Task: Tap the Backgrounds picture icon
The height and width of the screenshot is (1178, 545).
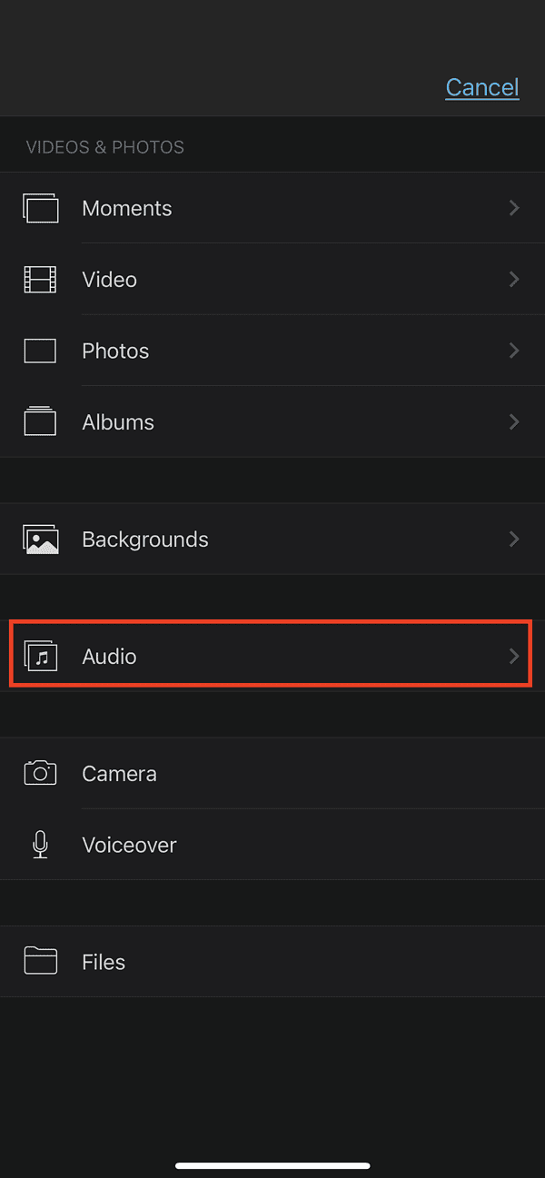Action: click(x=40, y=540)
